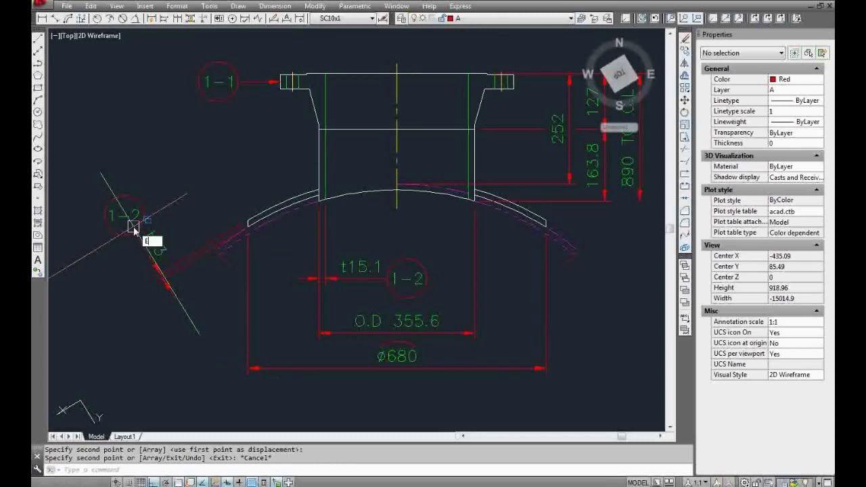Image resolution: width=866 pixels, height=487 pixels.
Task: Open the layer A dropdown list
Action: (x=571, y=18)
